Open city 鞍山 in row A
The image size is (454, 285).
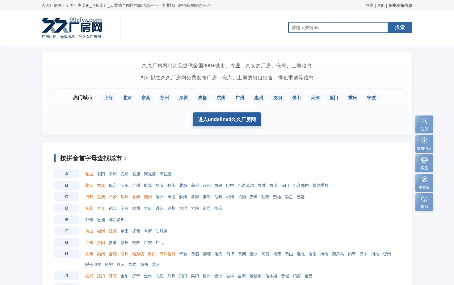(89, 174)
